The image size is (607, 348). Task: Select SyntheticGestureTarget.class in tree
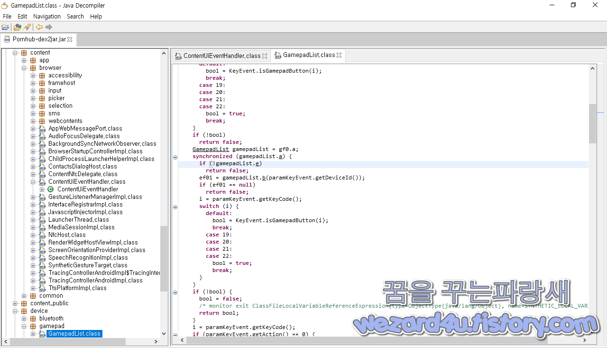[88, 265]
